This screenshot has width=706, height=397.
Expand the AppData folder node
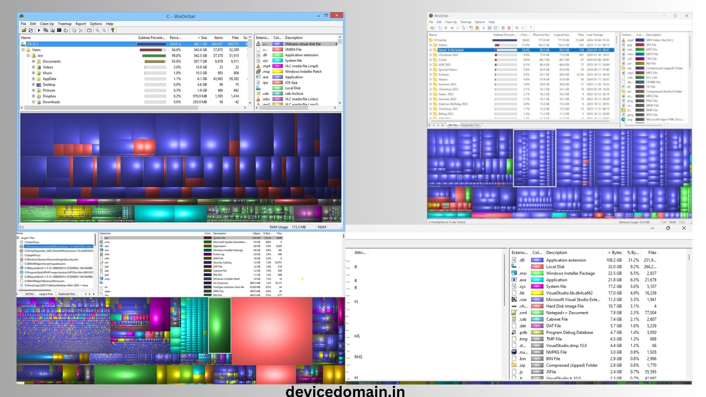pos(33,79)
